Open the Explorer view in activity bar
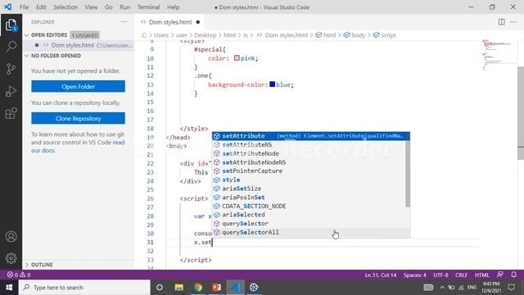The height and width of the screenshot is (295, 524). pyautogui.click(x=11, y=25)
